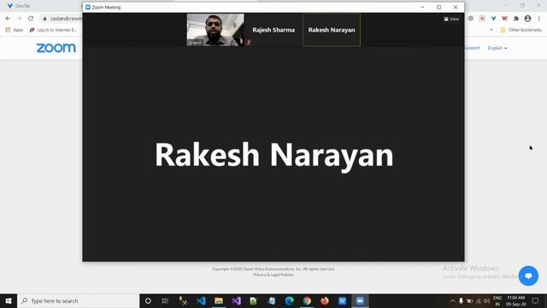Open File Explorer from the taskbar

219,300
